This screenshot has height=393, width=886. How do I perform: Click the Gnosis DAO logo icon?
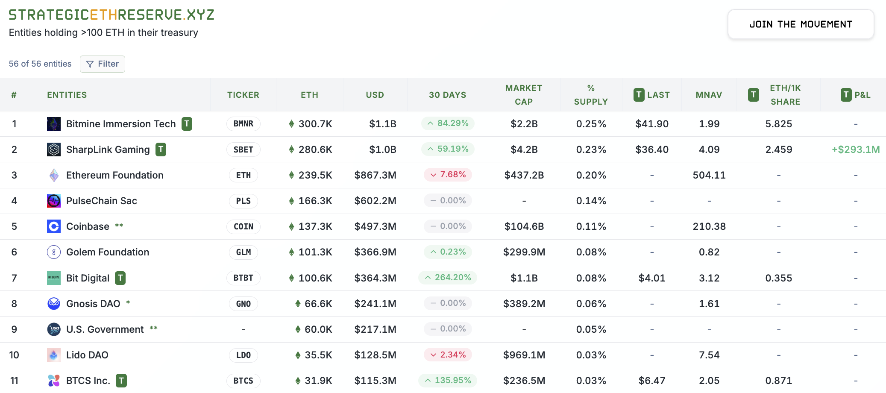[x=54, y=304]
